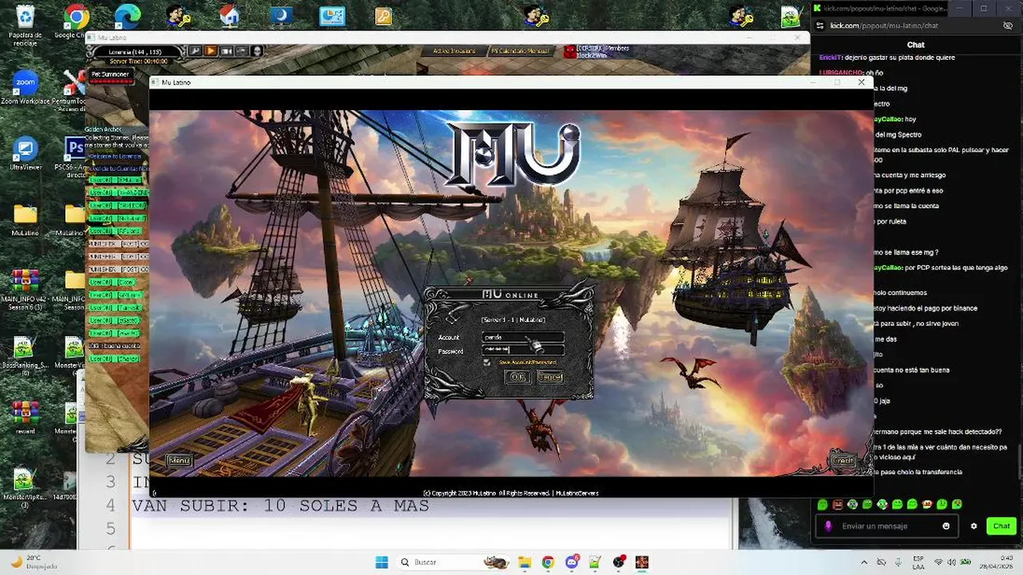Click the moon icon on the top desktop row
The width and height of the screenshot is (1023, 575).
(280, 16)
